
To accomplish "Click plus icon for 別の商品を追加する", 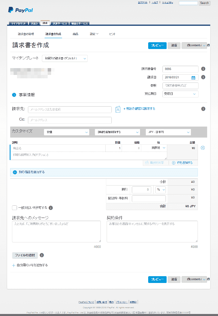I will (x=15, y=172).
